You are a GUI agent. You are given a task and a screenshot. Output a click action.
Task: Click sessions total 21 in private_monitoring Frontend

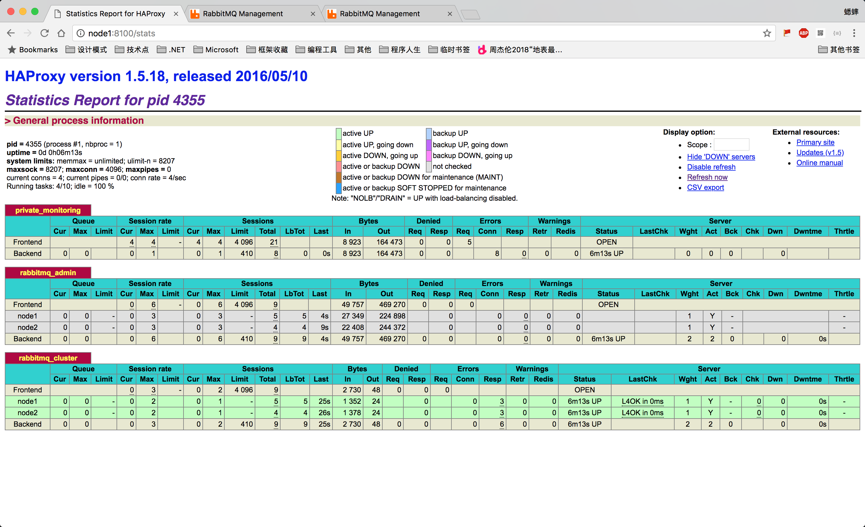click(x=274, y=242)
